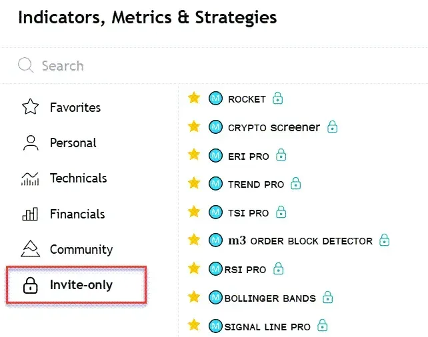Click the lock icon next to ROCKET
Viewport: 428px width, 337px height.
(278, 99)
